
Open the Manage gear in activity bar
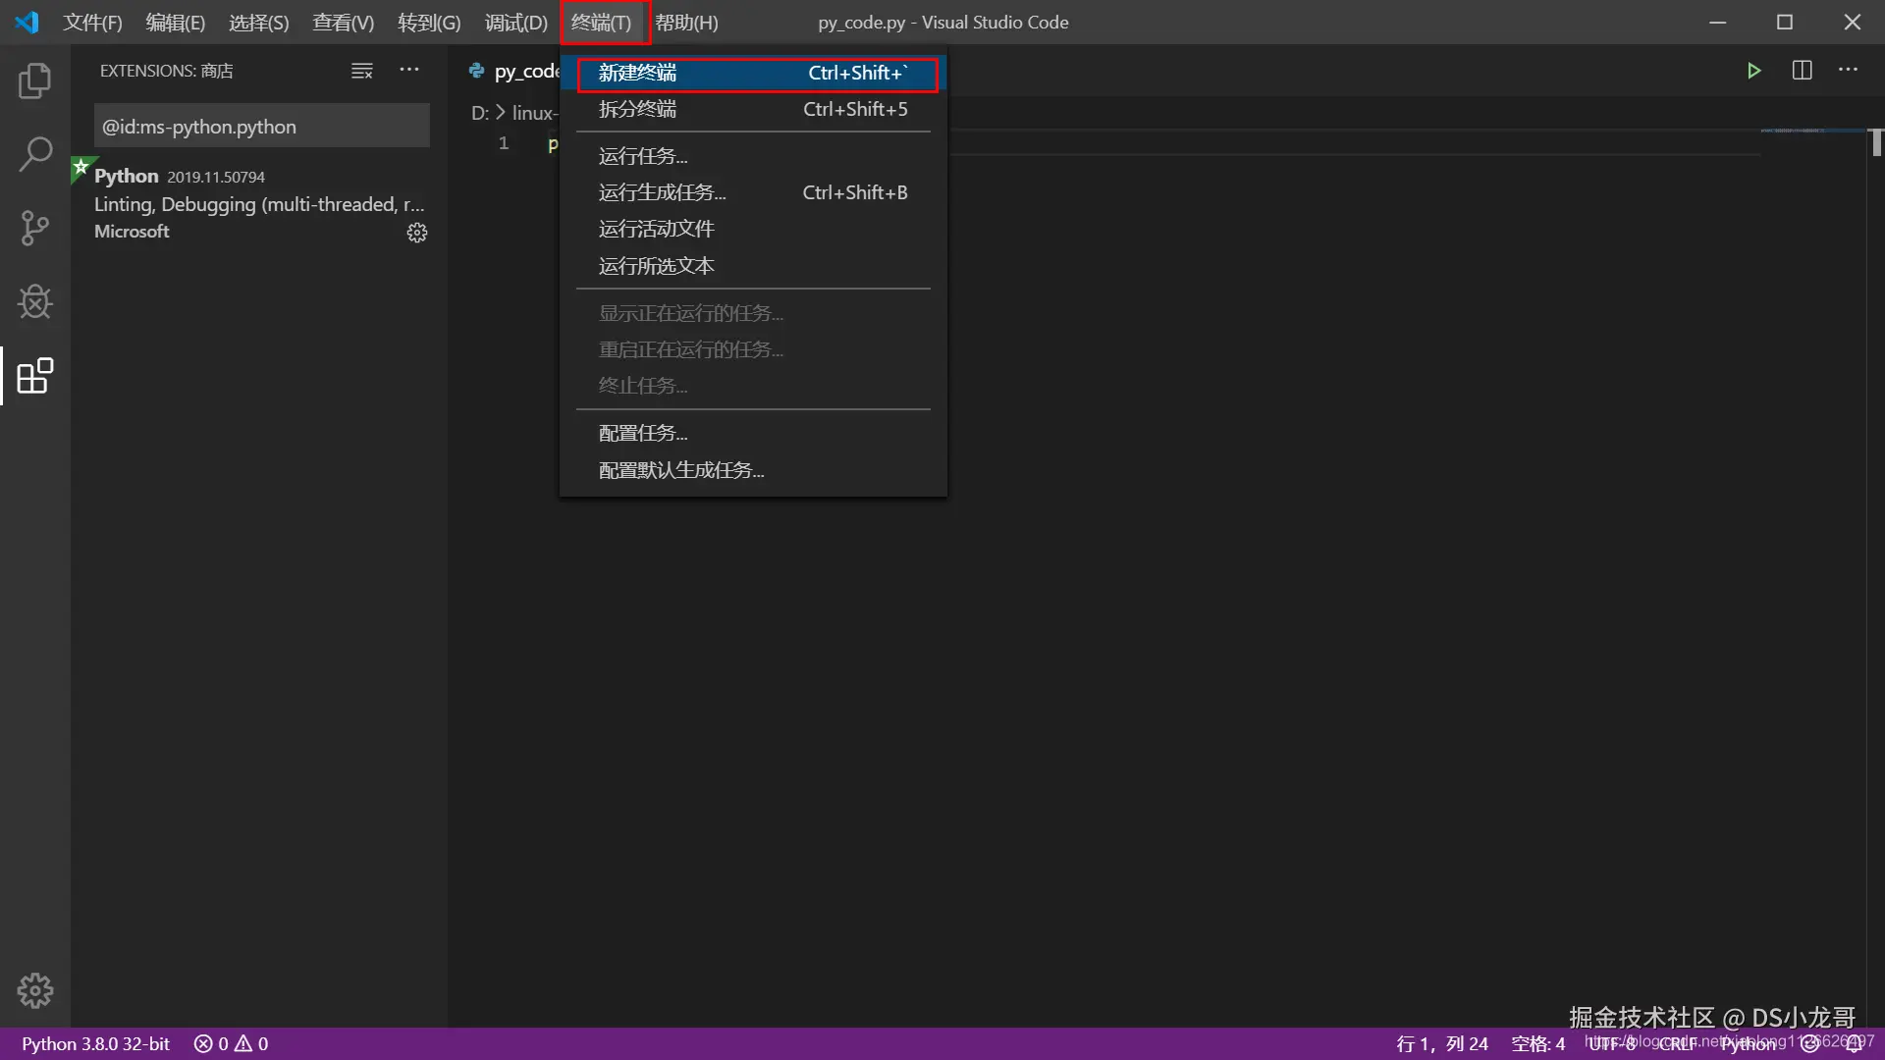[x=35, y=990]
